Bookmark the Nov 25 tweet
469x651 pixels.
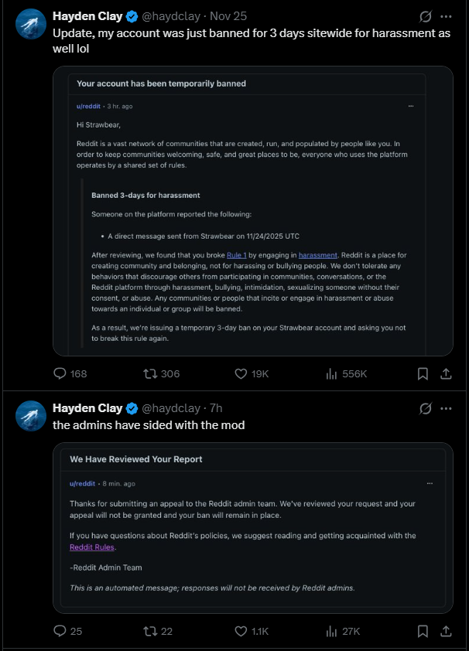[423, 373]
